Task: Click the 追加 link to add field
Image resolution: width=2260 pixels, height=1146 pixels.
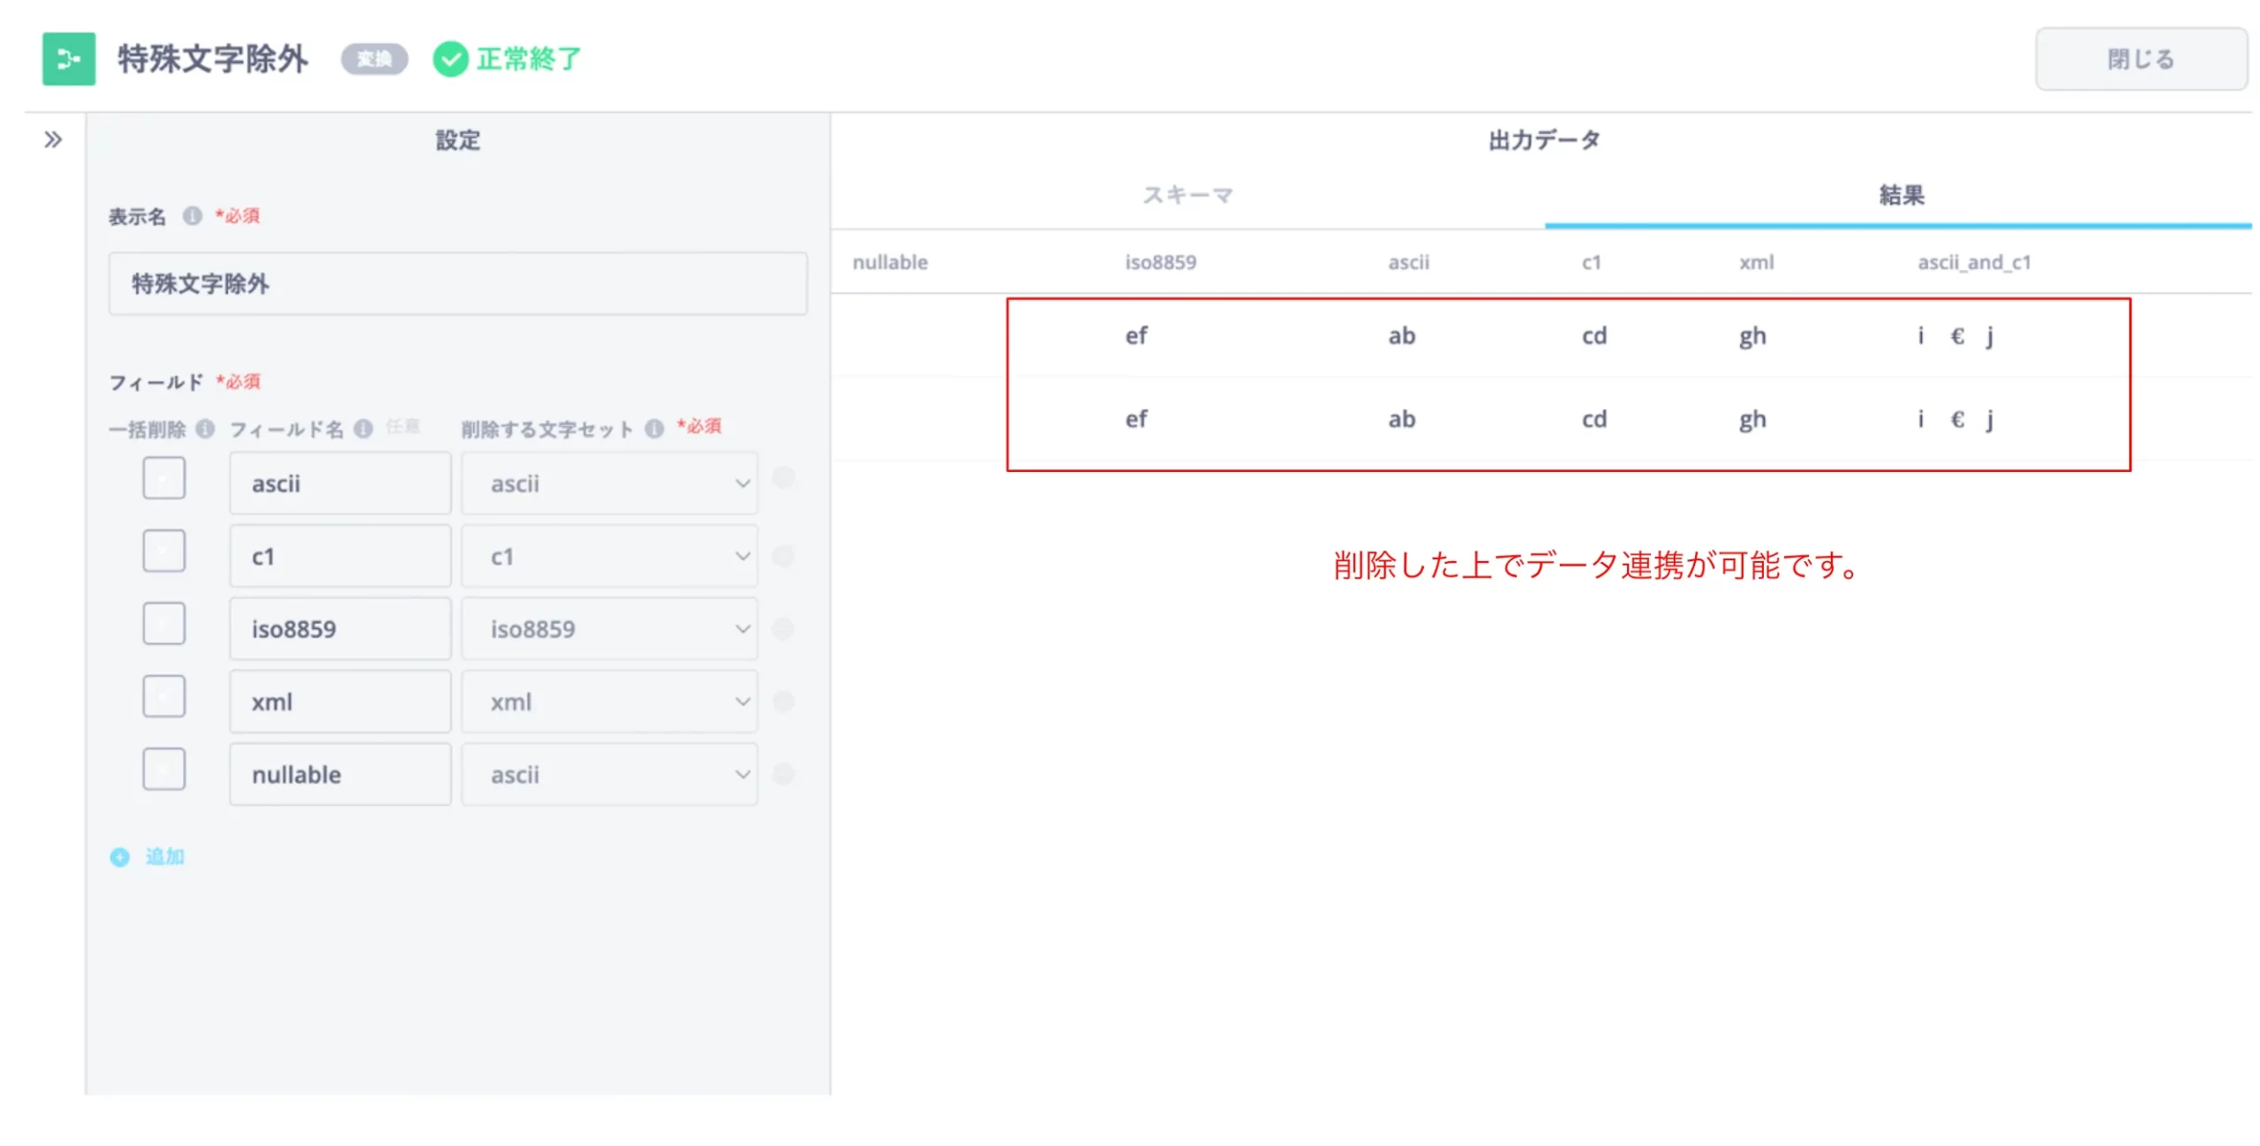Action: pos(164,857)
